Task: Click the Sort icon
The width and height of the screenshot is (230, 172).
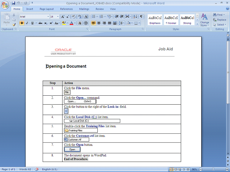Action: click(x=135, y=16)
